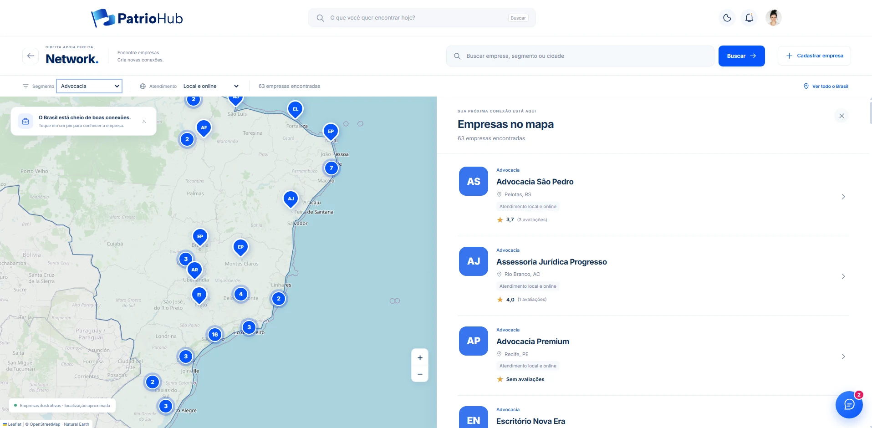Open the cluster of 7 near Maceió
Image resolution: width=872 pixels, height=428 pixels.
[x=331, y=168]
